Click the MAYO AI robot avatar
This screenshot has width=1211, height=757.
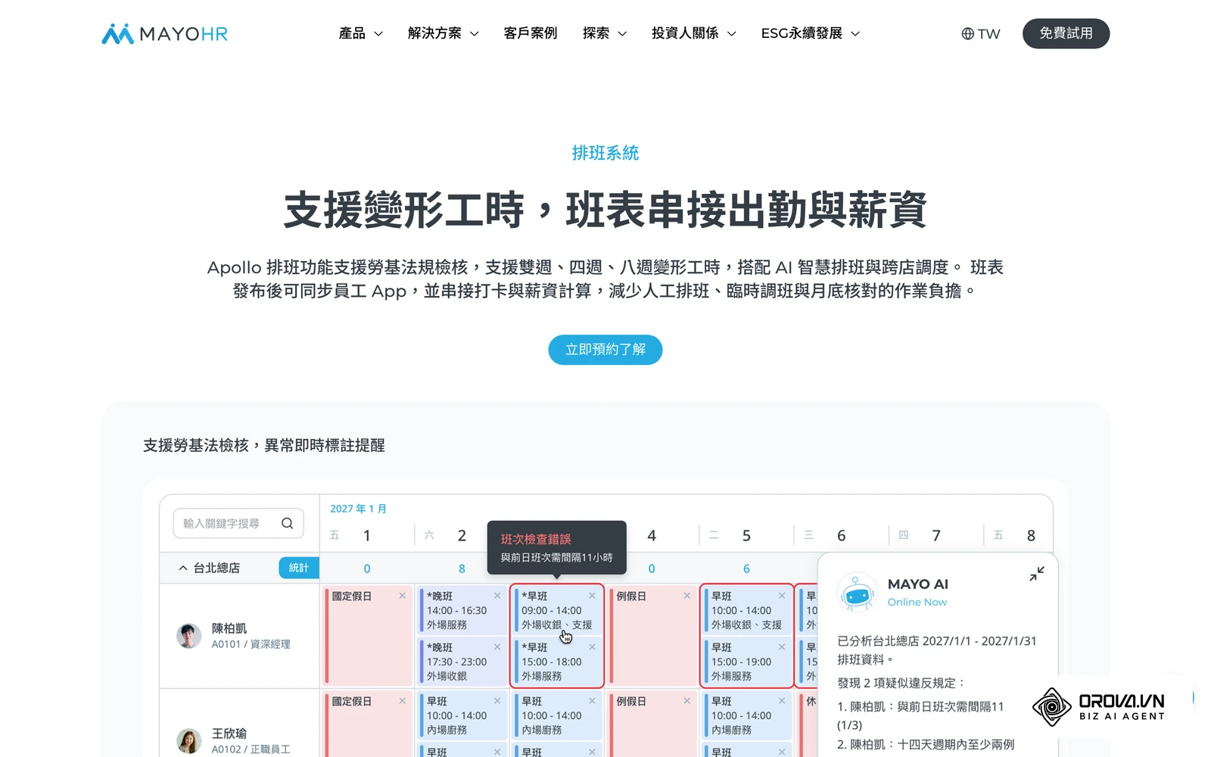click(x=857, y=592)
